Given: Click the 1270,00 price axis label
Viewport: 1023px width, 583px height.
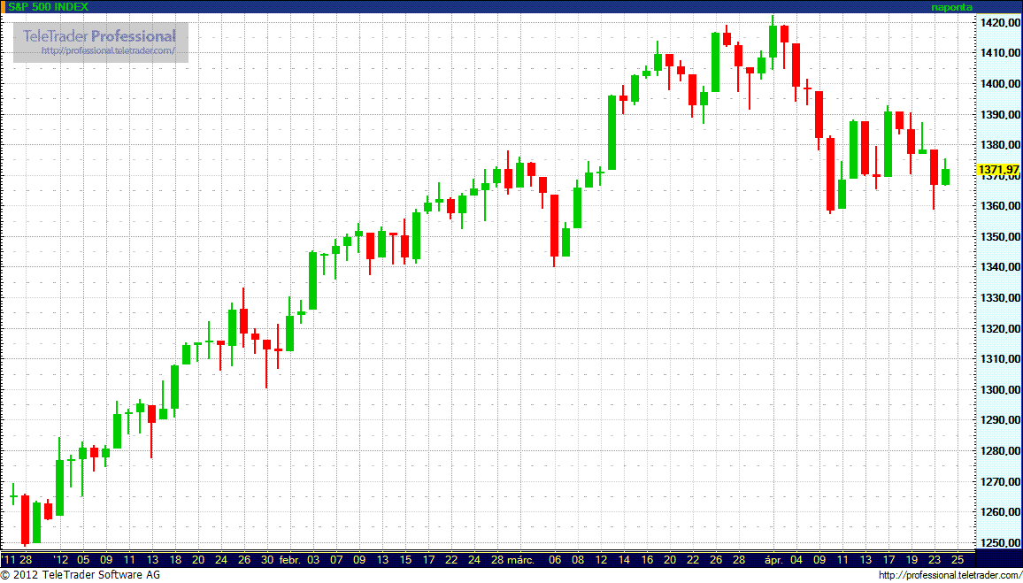Looking at the screenshot, I should pyautogui.click(x=1000, y=482).
